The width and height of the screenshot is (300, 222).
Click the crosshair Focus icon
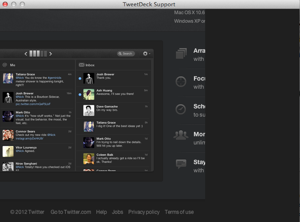181,81
